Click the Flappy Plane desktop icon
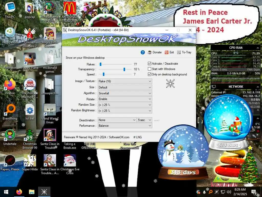 pos(30,61)
